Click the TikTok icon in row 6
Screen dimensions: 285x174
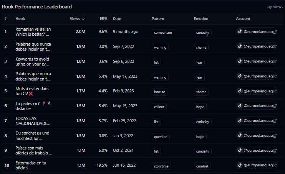240,105
